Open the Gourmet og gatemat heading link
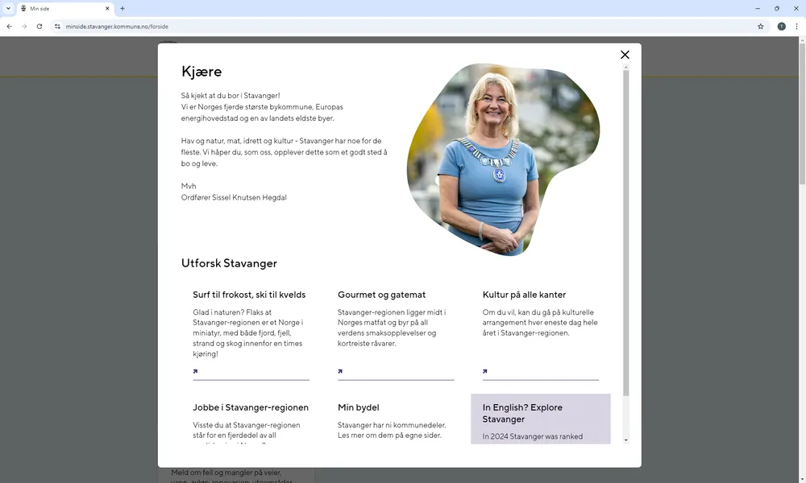806x483 pixels. (381, 295)
